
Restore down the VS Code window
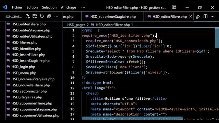pos(200,8)
